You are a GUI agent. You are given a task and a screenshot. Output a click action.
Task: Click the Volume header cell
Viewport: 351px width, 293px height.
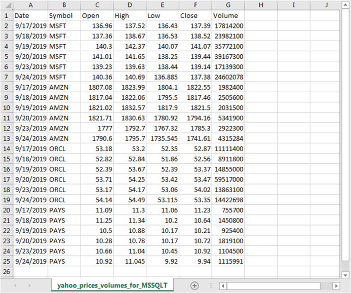tap(228, 15)
